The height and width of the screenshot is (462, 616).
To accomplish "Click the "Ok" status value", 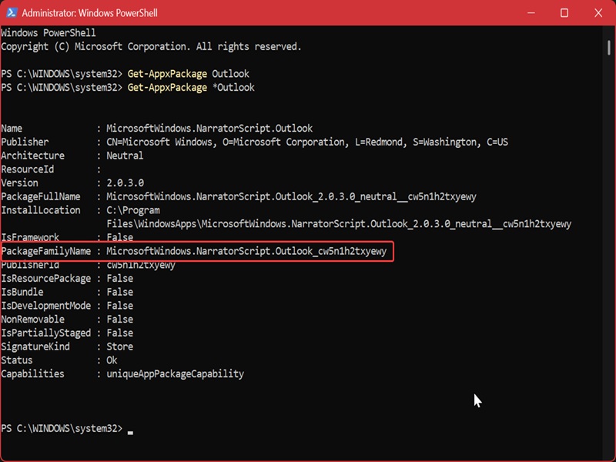I will tap(112, 360).
